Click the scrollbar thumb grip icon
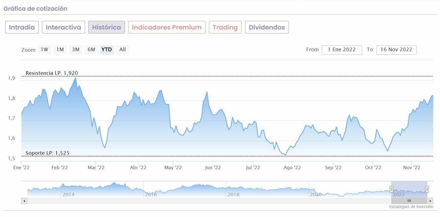This screenshot has height=217, width=440. [x=409, y=201]
